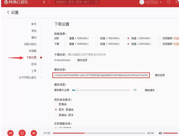Screen dimensions: 179x136
Task: Go forward with the header forward arrow
Action: 49,2
